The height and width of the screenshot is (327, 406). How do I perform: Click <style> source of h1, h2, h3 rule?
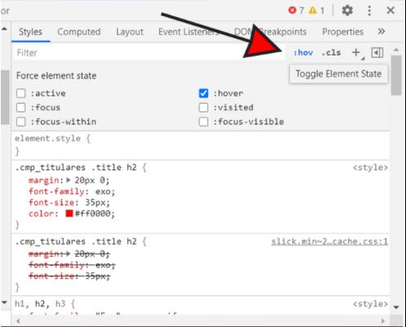pyautogui.click(x=370, y=304)
